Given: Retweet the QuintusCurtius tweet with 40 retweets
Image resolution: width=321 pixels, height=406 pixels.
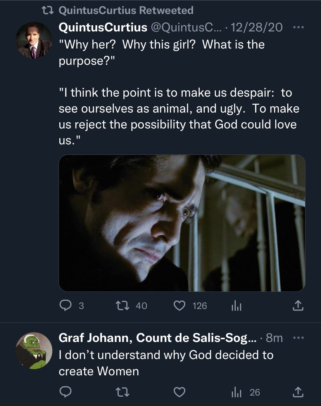Looking at the screenshot, I should tap(123, 305).
